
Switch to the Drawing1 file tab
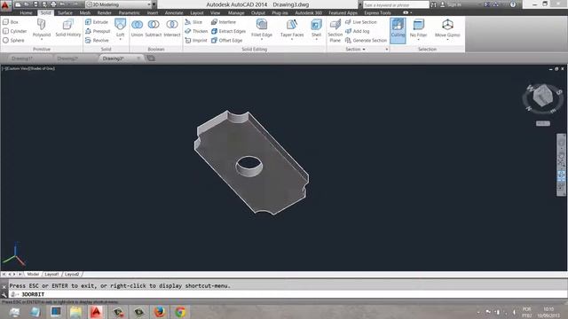tap(22, 58)
